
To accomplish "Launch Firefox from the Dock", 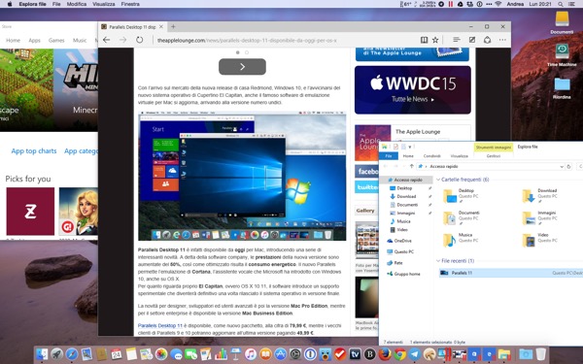I will (385, 354).
